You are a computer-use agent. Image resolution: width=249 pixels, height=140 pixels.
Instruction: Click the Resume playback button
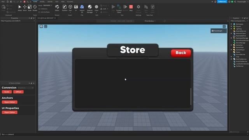[125, 7]
